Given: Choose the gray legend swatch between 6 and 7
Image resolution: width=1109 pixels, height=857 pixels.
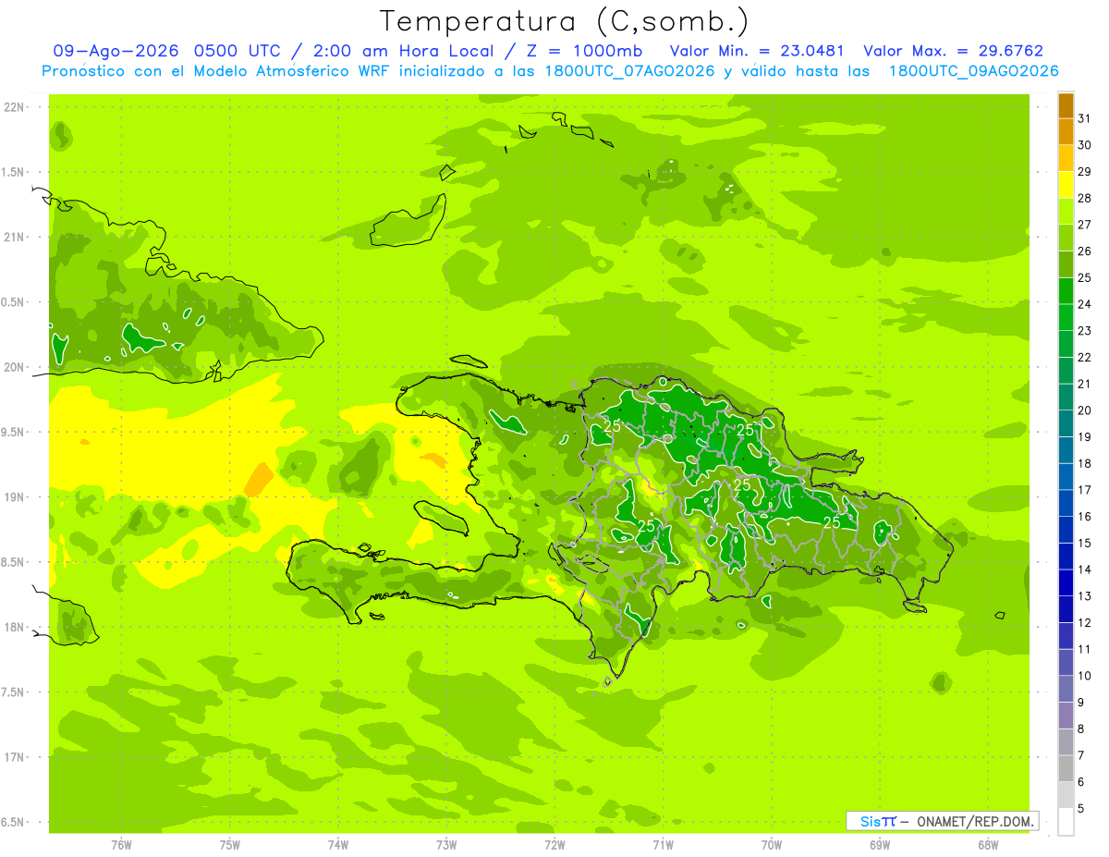Looking at the screenshot, I should pos(1066,769).
